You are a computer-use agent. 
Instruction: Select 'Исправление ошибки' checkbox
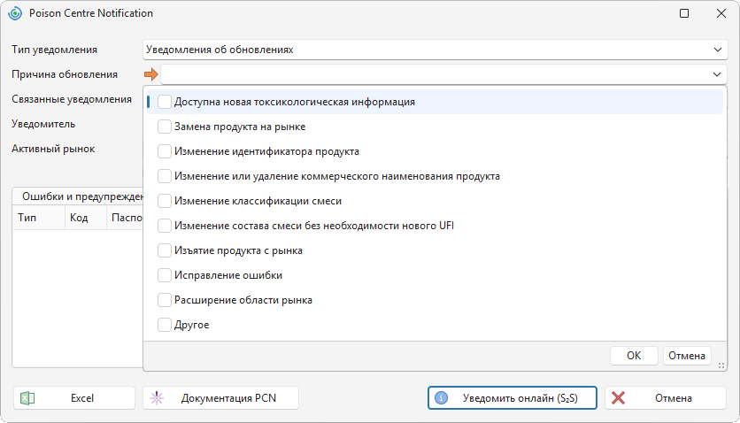[165, 275]
